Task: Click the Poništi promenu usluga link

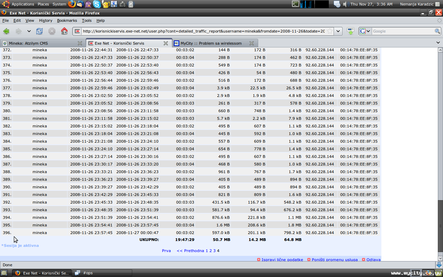Action: click(335, 260)
